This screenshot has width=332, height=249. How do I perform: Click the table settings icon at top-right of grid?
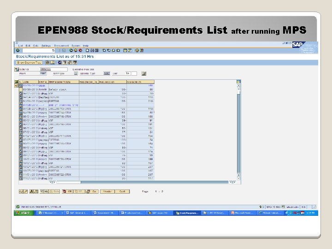click(x=238, y=82)
